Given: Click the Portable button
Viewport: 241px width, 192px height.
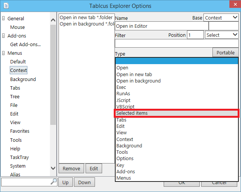Looking at the screenshot, I should coord(226,52).
